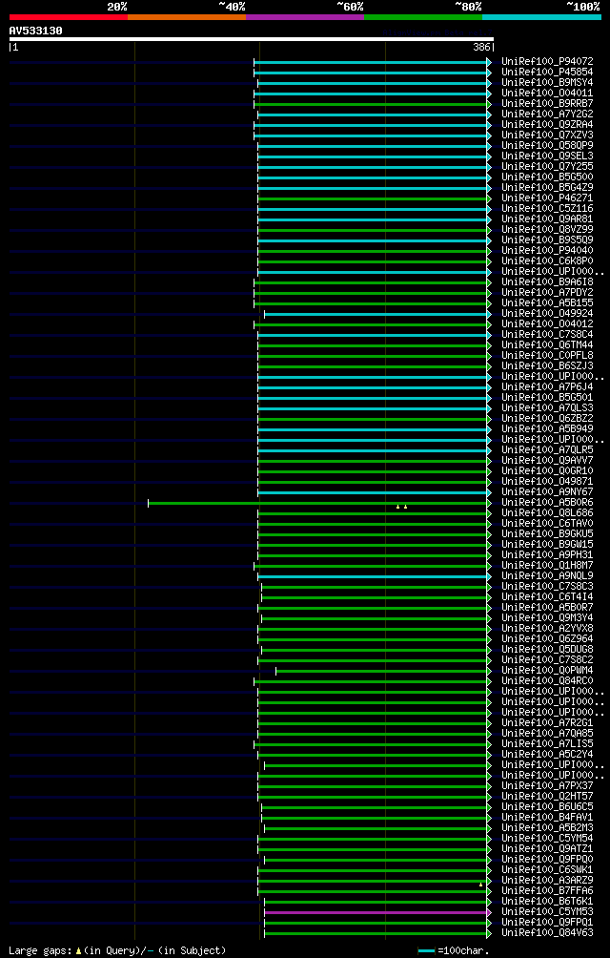The image size is (610, 958).
Task: Select hit label UniRef100_C7S8C4
Action: [547, 335]
